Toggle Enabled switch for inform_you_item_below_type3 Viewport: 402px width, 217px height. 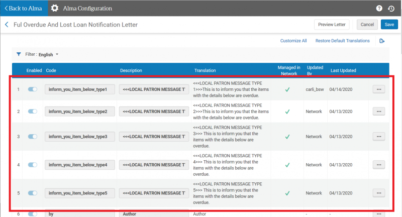click(33, 136)
